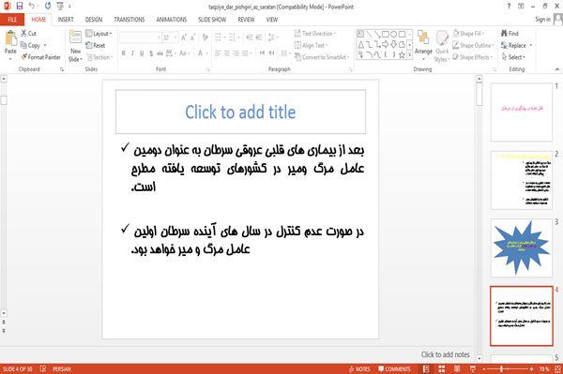The height and width of the screenshot is (374, 563).
Task: Insert a New Slide
Action: coord(75,47)
